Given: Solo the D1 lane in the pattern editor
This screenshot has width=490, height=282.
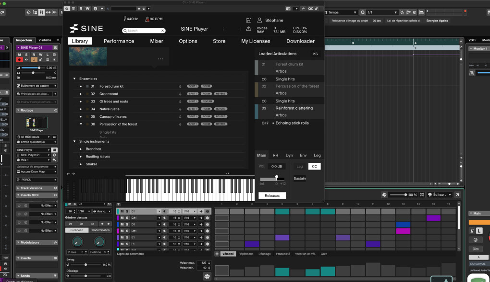Looking at the screenshot, I should (127, 224).
